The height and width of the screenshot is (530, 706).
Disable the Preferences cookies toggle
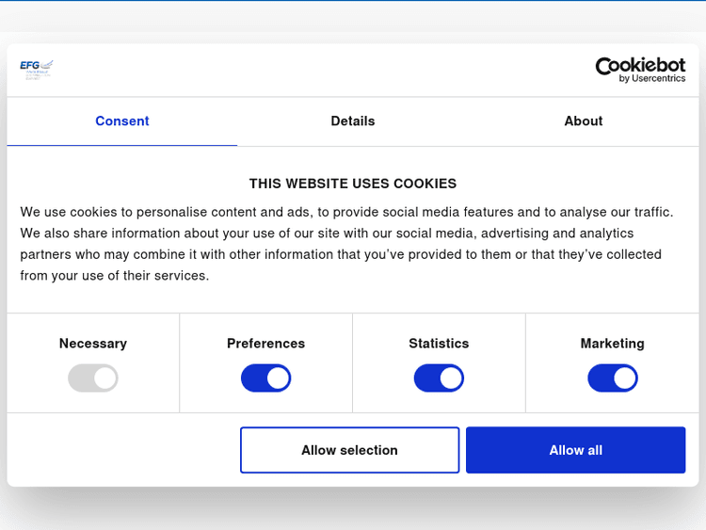tap(266, 378)
